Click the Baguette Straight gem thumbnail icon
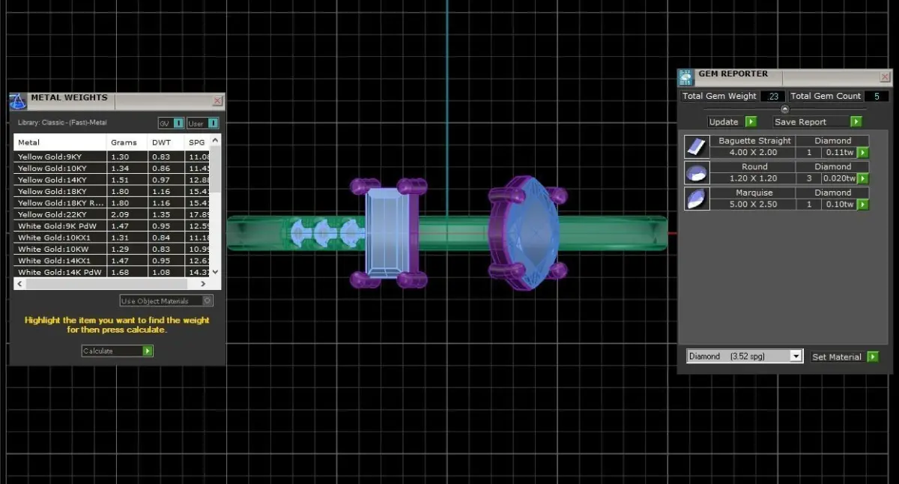This screenshot has height=484, width=899. tap(697, 146)
